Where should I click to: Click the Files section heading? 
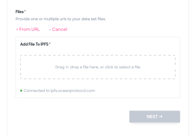click(20, 12)
